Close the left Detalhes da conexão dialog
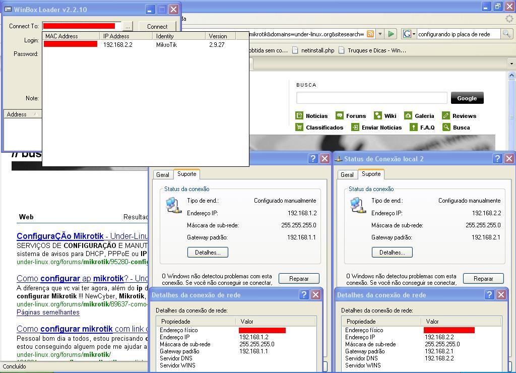 [315, 294]
